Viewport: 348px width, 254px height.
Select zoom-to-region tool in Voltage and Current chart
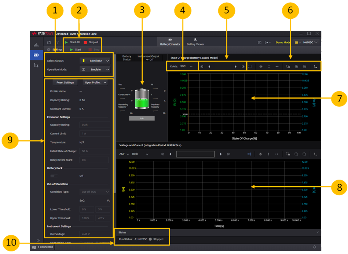click(x=288, y=154)
